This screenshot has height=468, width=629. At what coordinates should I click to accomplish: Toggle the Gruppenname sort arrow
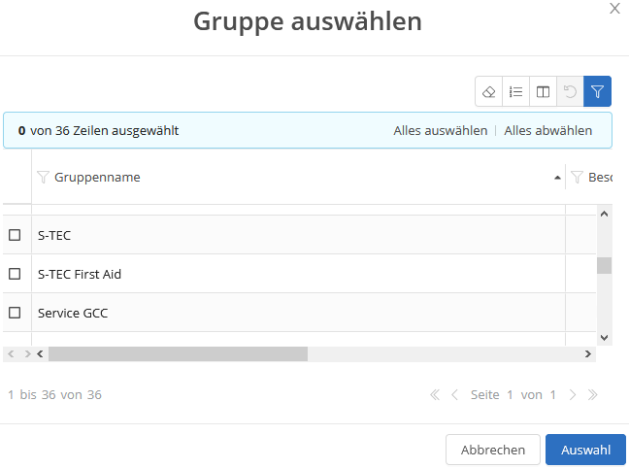(x=557, y=179)
